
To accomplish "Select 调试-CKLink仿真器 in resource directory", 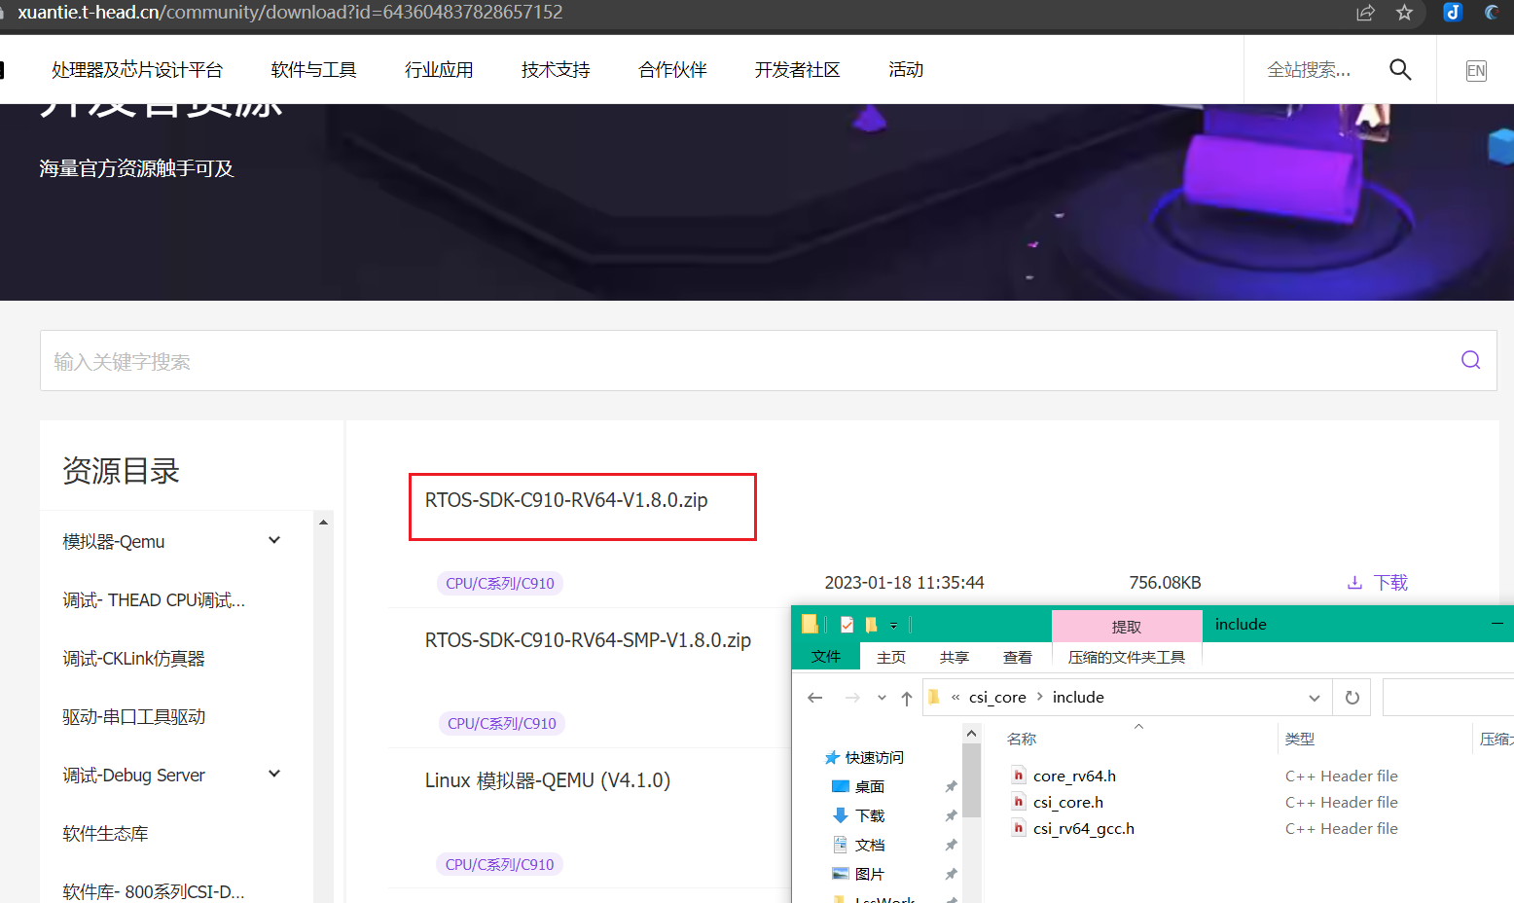I will coord(134,659).
